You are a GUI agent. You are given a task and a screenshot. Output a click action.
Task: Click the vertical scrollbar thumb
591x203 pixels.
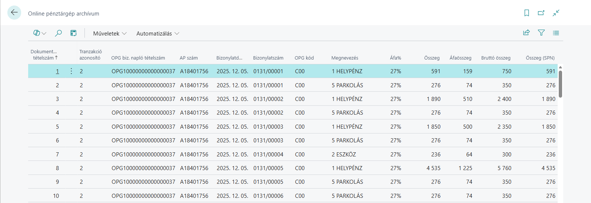[x=560, y=84]
